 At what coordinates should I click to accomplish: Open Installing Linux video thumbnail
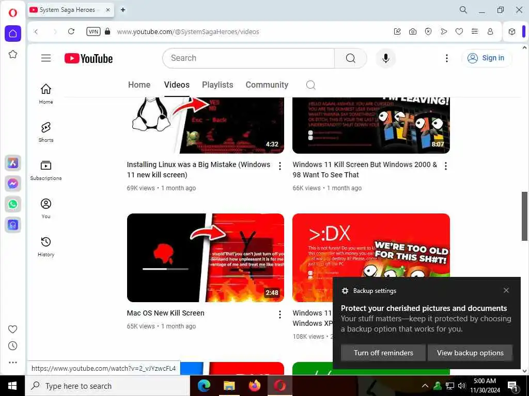pos(206,125)
